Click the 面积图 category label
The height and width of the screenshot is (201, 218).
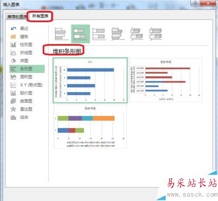point(26,77)
